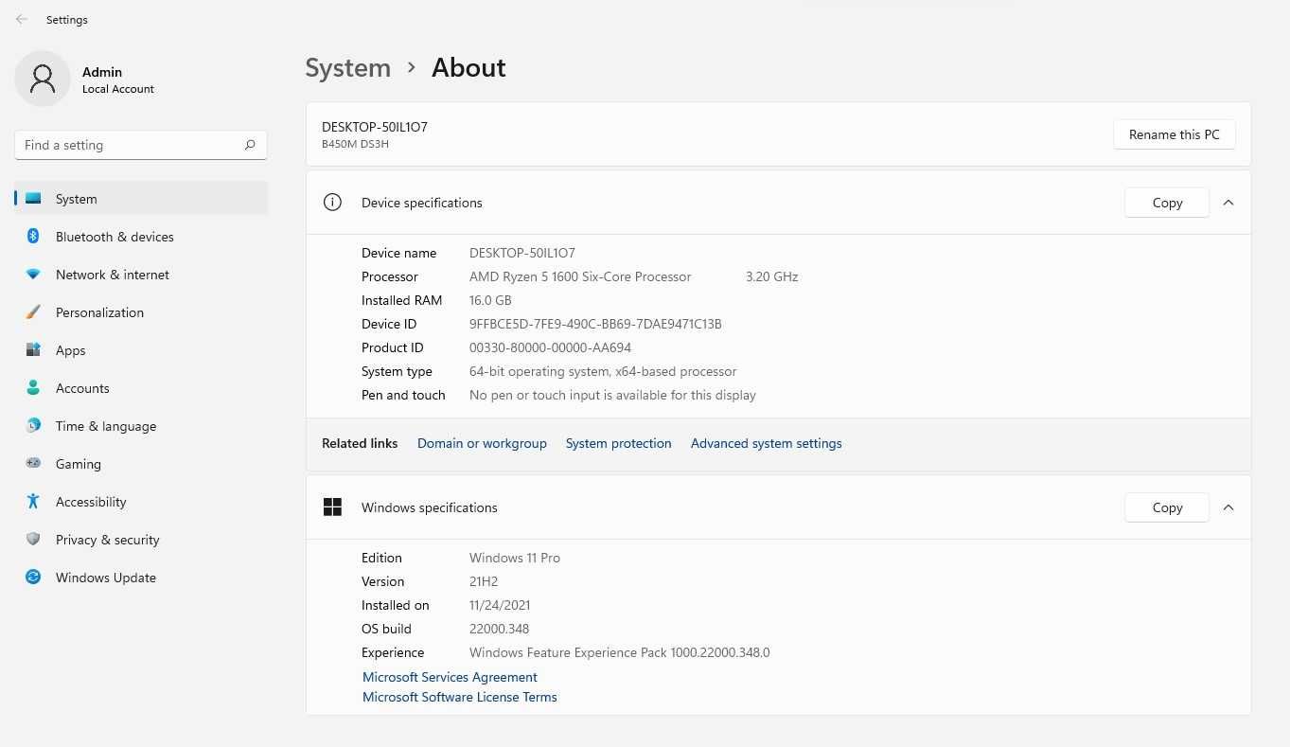Click the Privacy & security shield icon

click(x=33, y=540)
